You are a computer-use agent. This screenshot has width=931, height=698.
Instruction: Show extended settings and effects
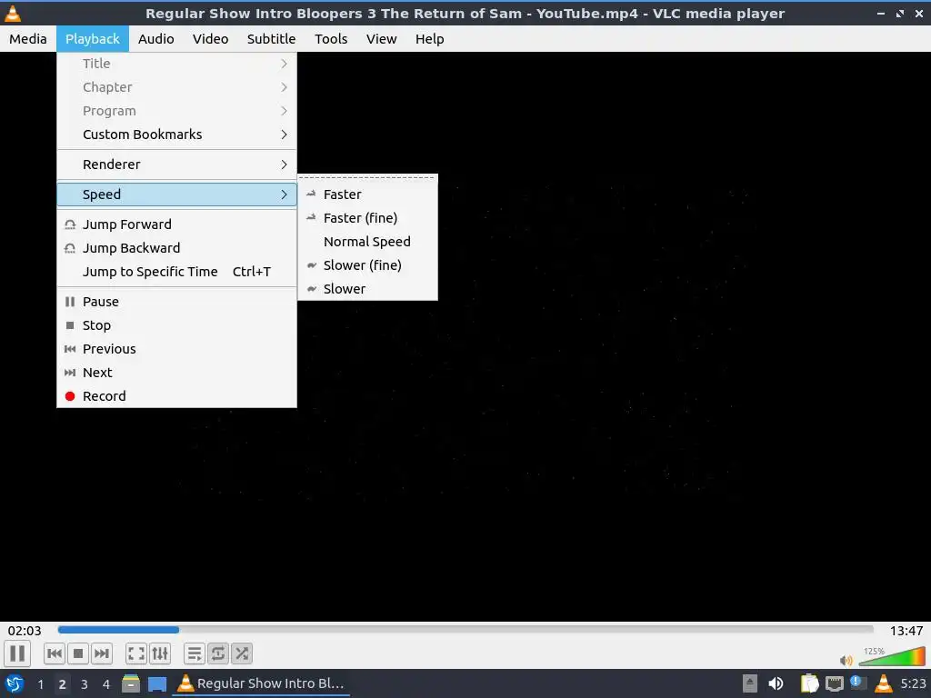coord(160,653)
